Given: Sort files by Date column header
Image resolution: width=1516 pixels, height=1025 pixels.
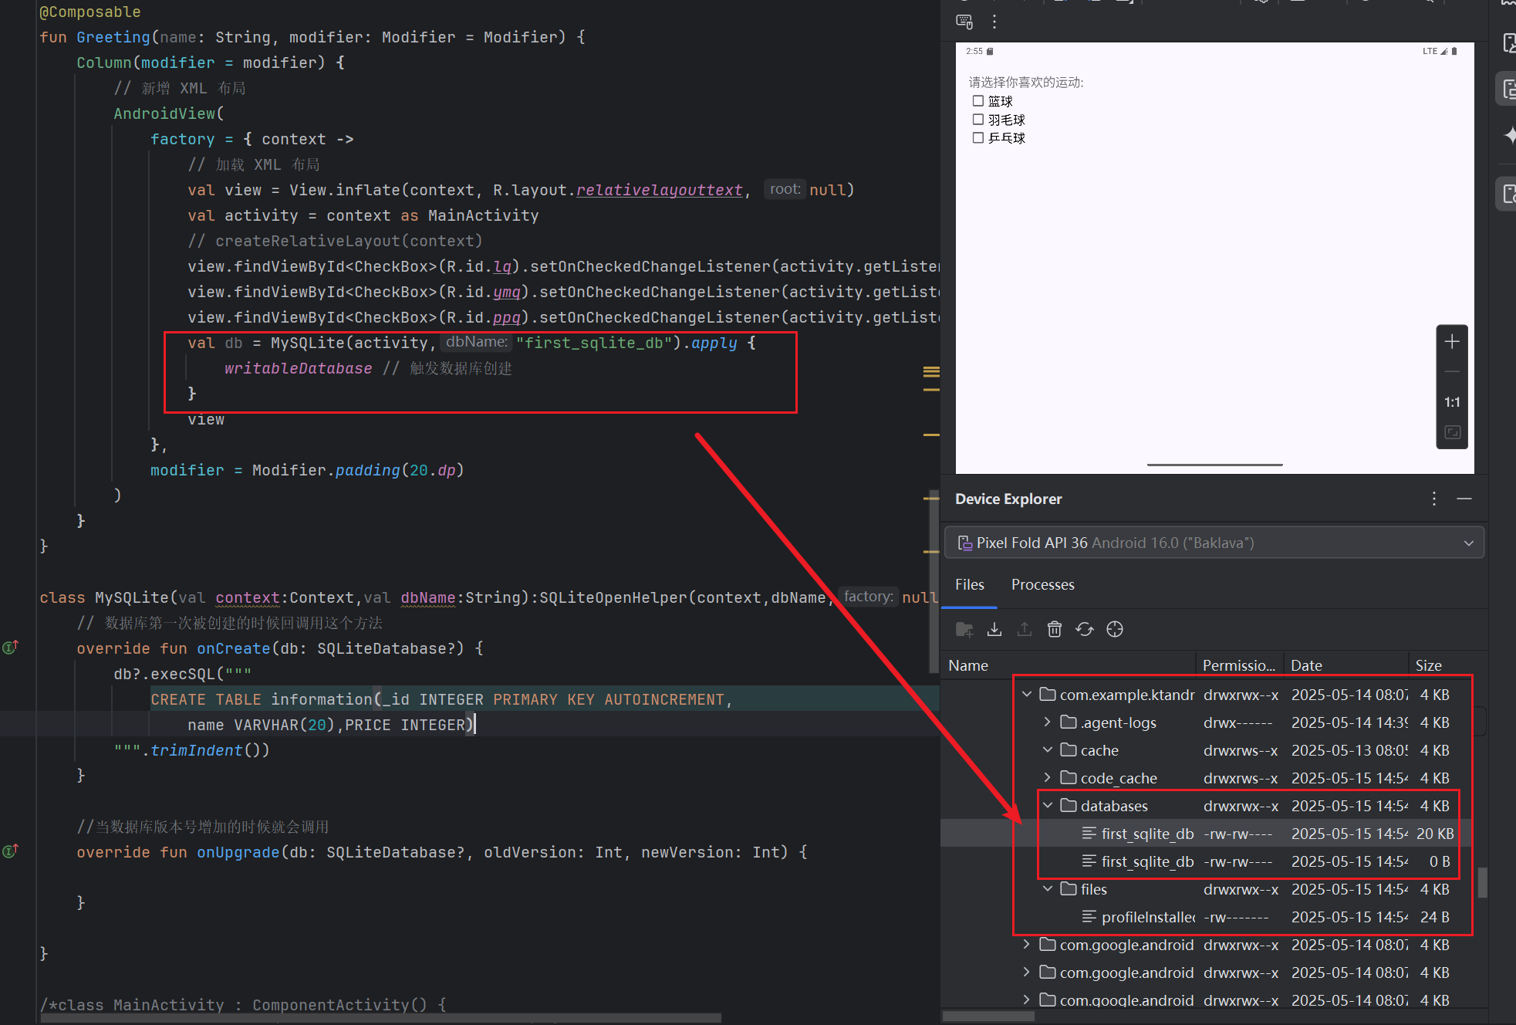Looking at the screenshot, I should (1345, 665).
